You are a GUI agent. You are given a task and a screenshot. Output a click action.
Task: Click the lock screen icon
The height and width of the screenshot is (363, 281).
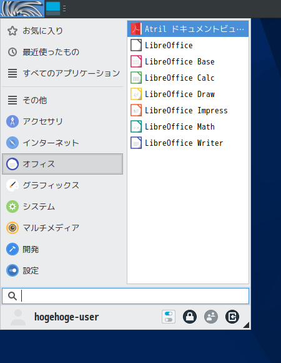pyautogui.click(x=190, y=317)
